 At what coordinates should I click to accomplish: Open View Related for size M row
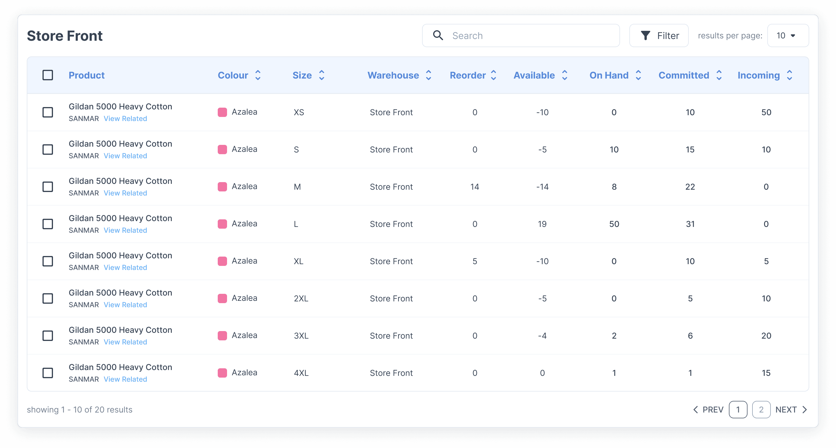coord(125,193)
